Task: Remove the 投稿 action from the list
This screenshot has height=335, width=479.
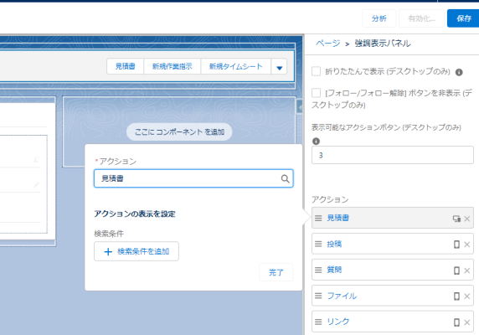Action: click(x=466, y=245)
